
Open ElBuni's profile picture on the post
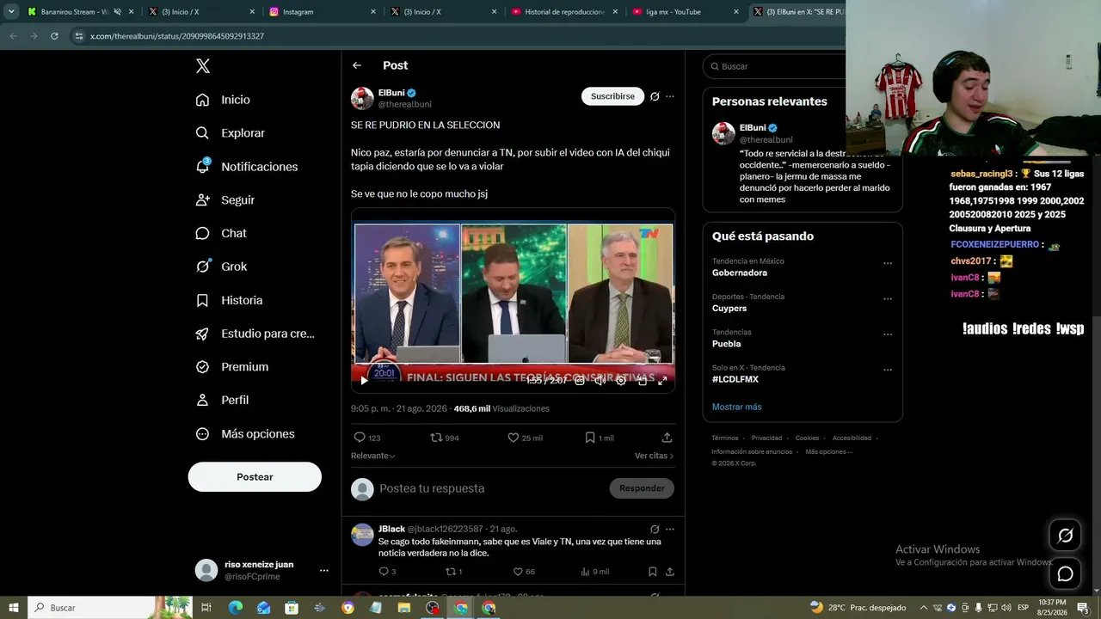[362, 98]
